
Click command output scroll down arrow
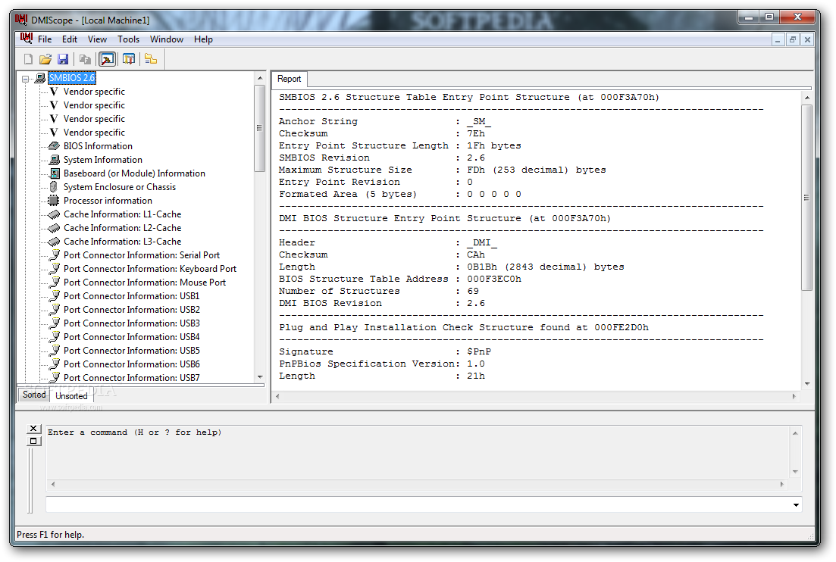pyautogui.click(x=796, y=471)
